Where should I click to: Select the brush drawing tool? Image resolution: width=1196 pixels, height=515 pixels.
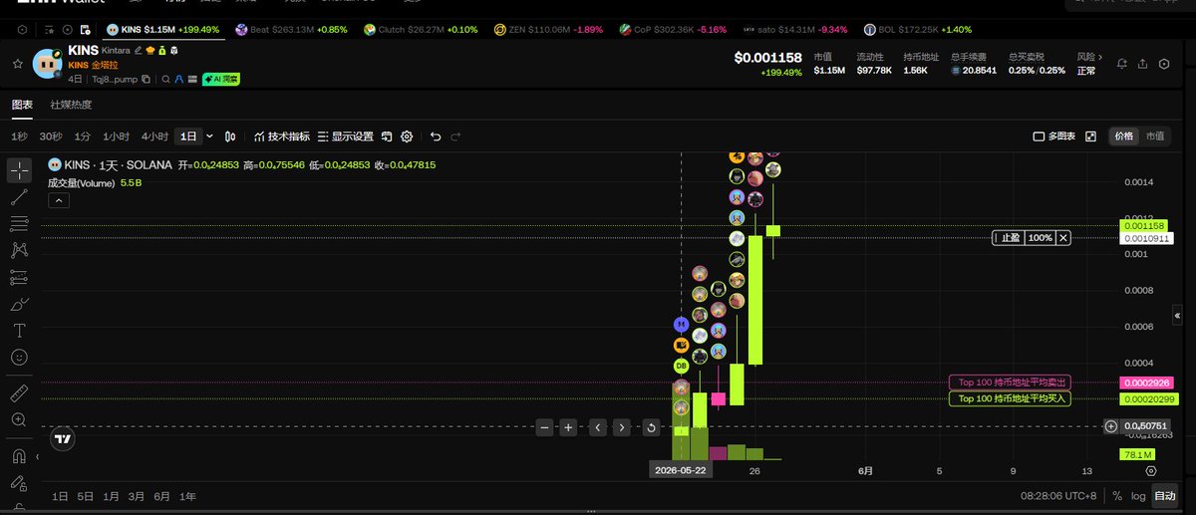click(19, 304)
